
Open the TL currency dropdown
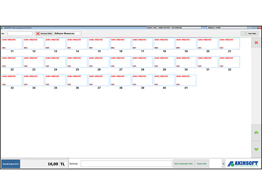coord(64,164)
